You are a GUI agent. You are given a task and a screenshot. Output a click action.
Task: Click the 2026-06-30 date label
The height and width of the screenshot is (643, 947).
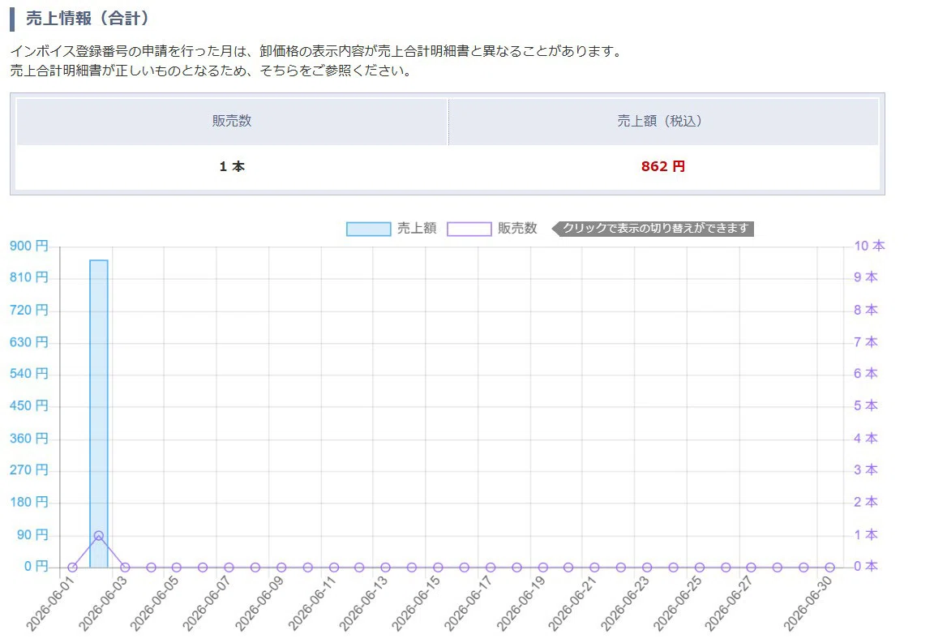(808, 603)
